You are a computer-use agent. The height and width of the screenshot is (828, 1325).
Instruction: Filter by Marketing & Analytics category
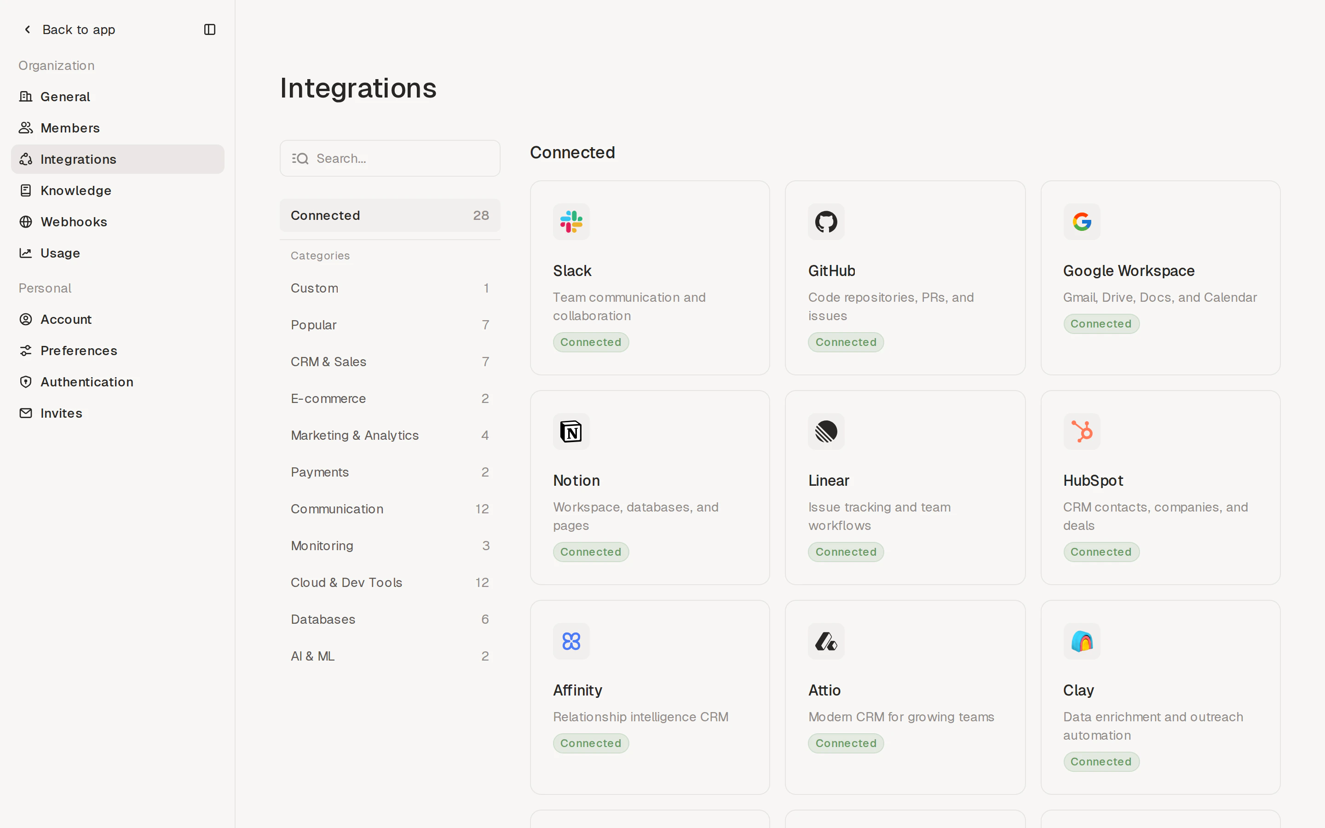click(x=390, y=435)
